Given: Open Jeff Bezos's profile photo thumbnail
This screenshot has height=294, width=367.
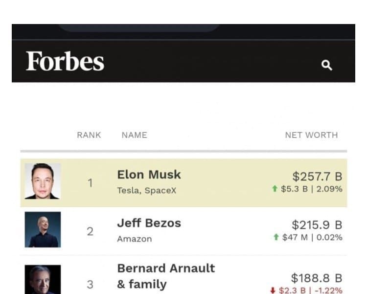Looking at the screenshot, I should click(43, 229).
